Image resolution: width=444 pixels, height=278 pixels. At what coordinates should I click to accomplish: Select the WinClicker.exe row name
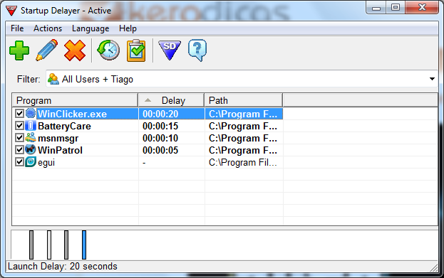click(x=72, y=114)
